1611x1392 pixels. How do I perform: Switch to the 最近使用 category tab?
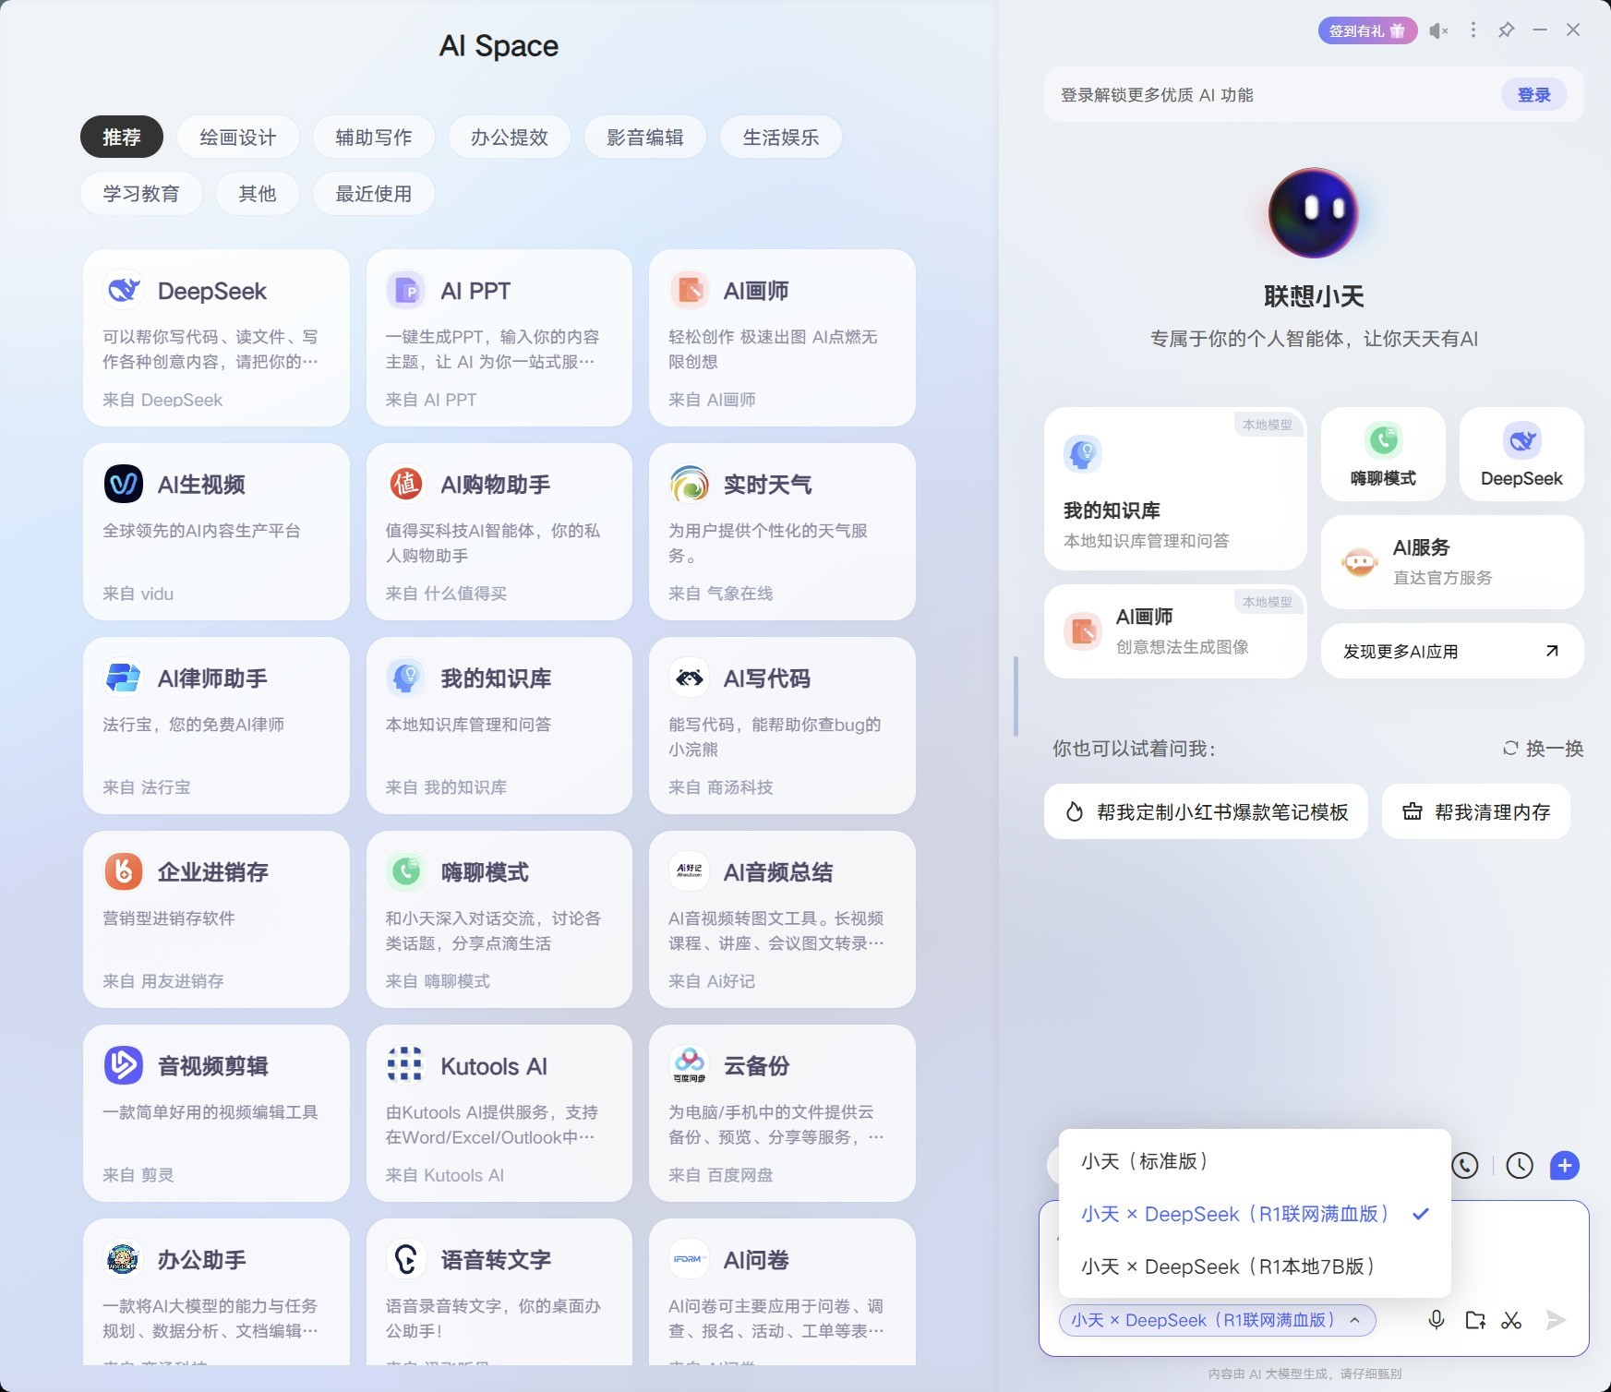pos(373,193)
